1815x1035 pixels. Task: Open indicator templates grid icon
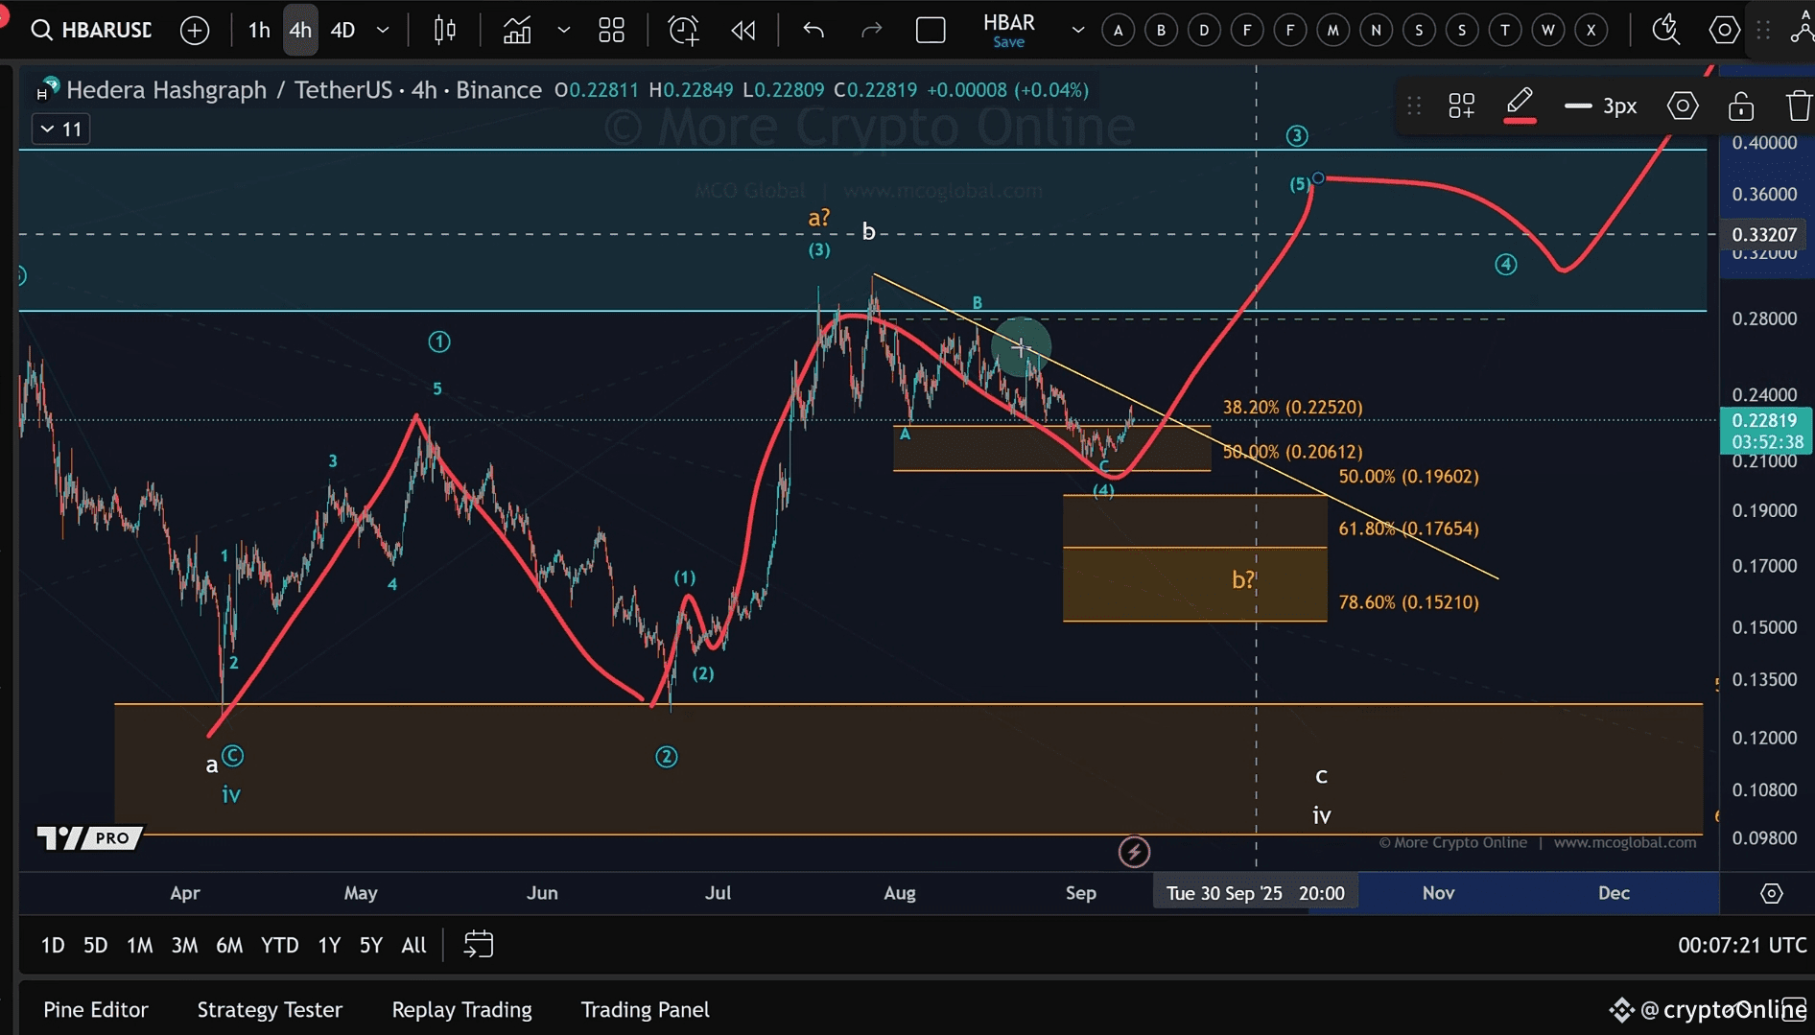[x=611, y=30]
